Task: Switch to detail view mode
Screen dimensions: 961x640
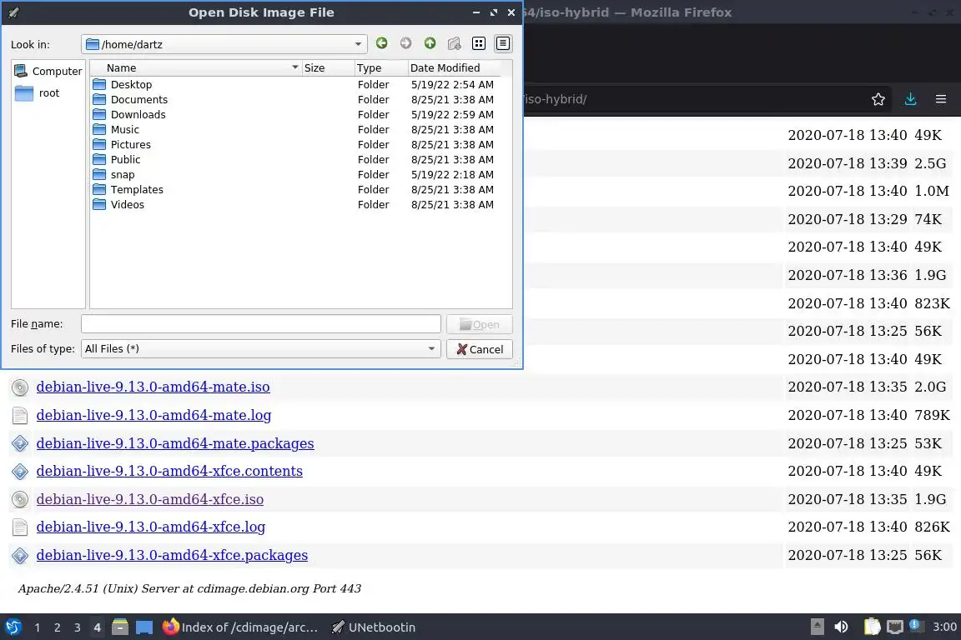Action: 502,42
